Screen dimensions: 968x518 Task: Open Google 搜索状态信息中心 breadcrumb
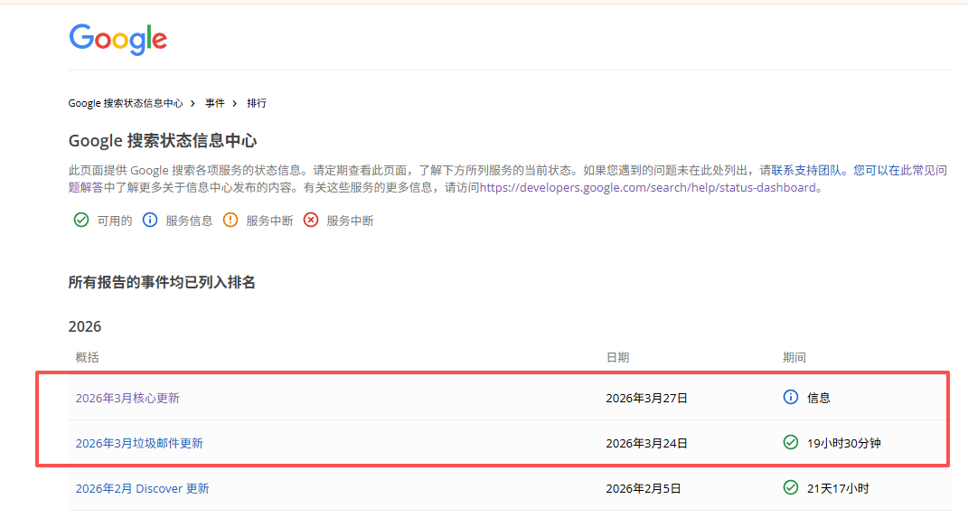126,103
